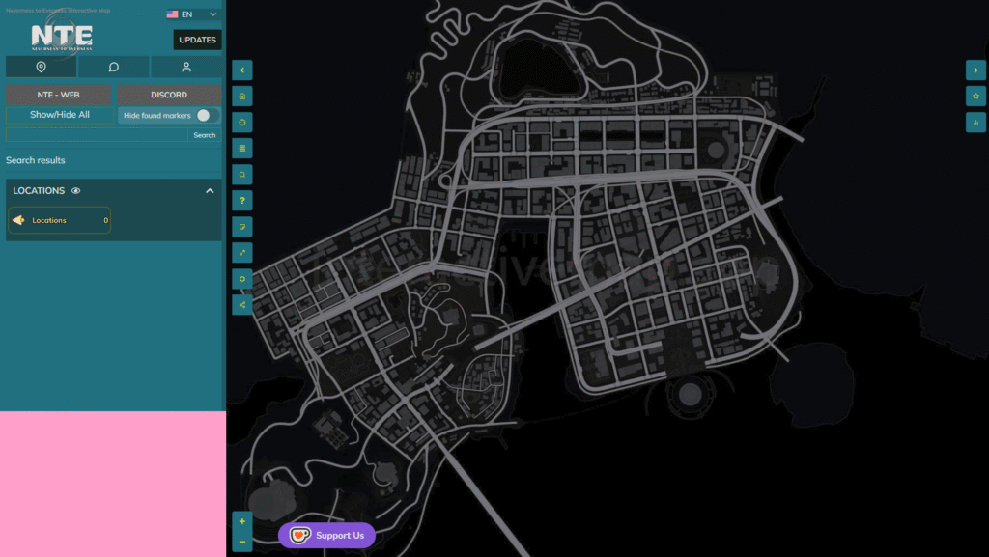
Task: Collapse sidebar with left chevron button
Action: tap(242, 70)
